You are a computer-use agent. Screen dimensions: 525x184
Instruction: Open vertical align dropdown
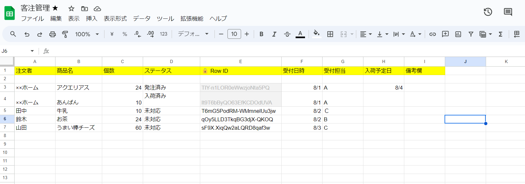point(383,34)
